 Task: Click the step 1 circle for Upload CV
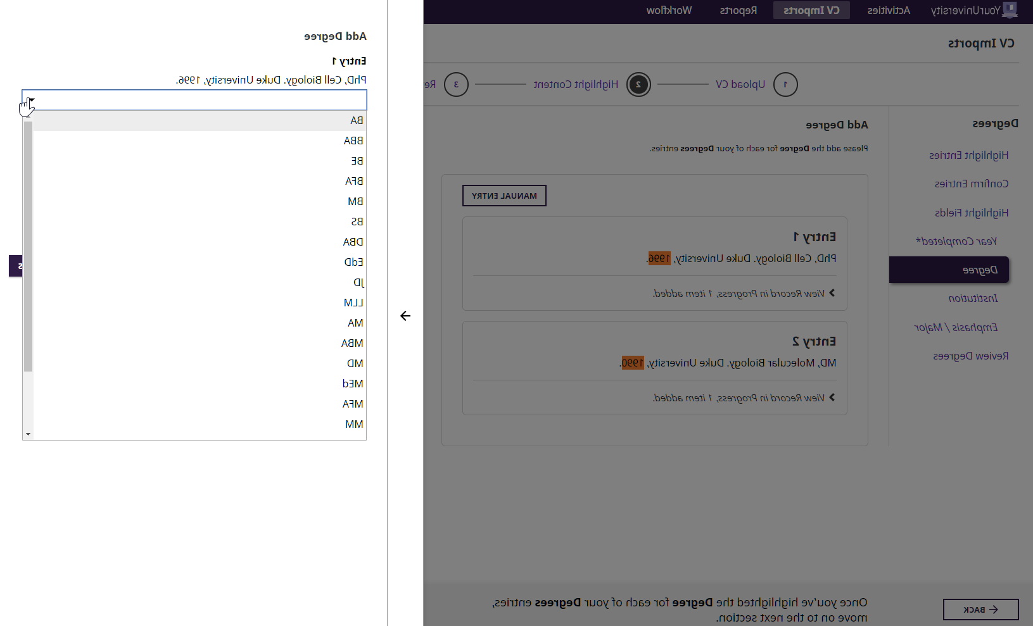point(785,84)
